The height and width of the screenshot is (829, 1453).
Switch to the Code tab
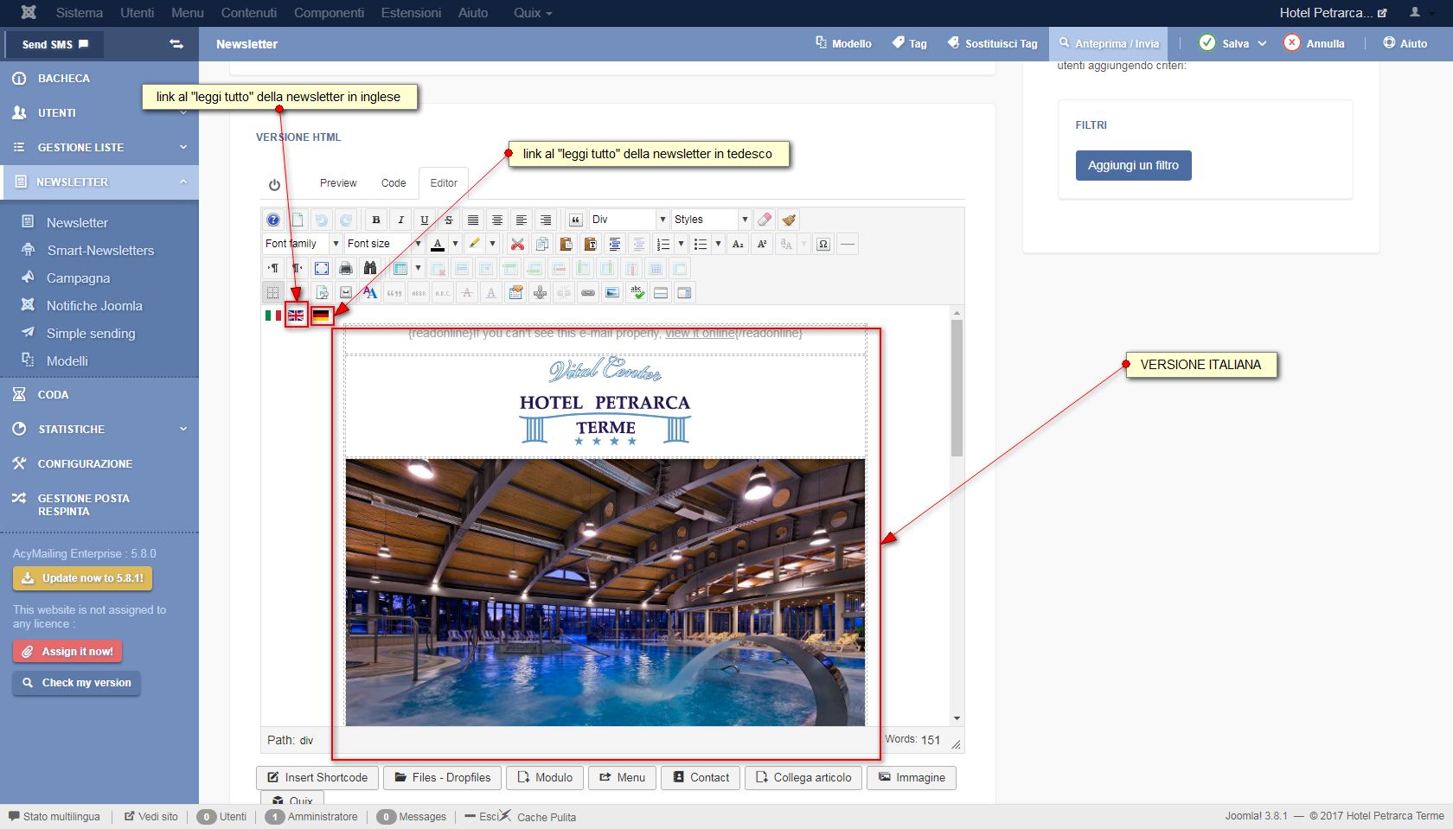click(x=394, y=183)
